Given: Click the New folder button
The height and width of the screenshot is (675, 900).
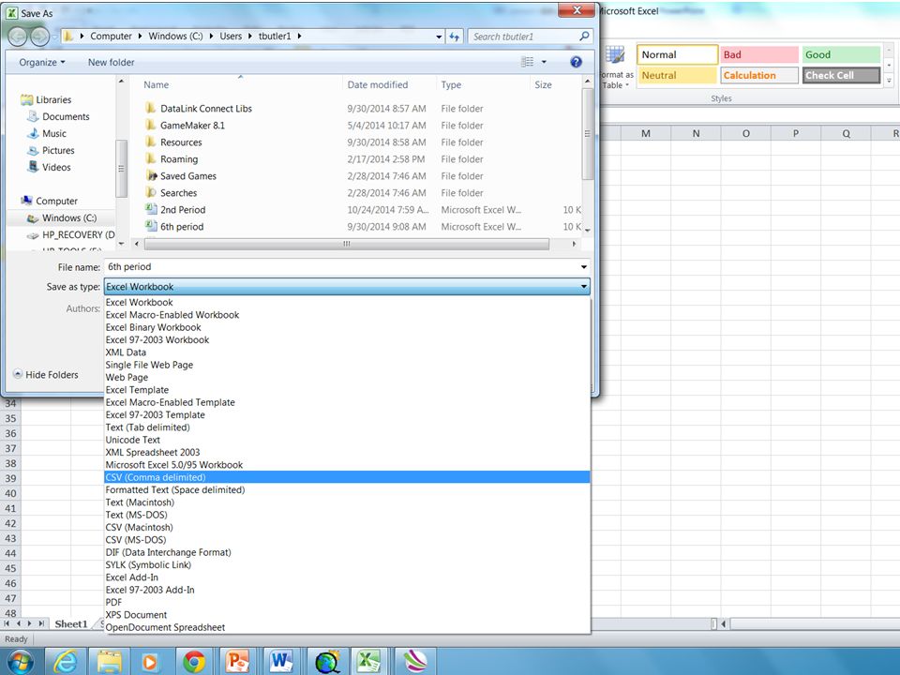Looking at the screenshot, I should [111, 62].
